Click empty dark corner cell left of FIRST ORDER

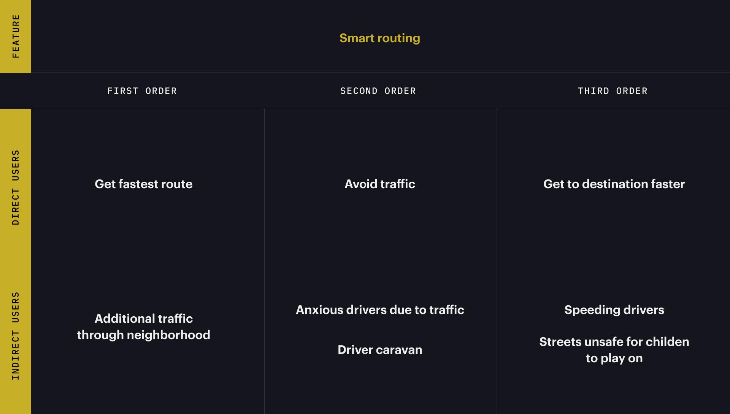coord(16,91)
